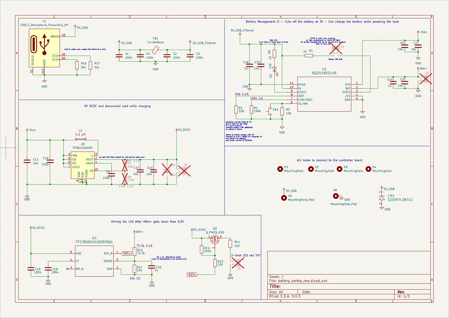Click the '316 0.1%' value near ISET
The width and height of the screenshot is (449, 318).
242,94
